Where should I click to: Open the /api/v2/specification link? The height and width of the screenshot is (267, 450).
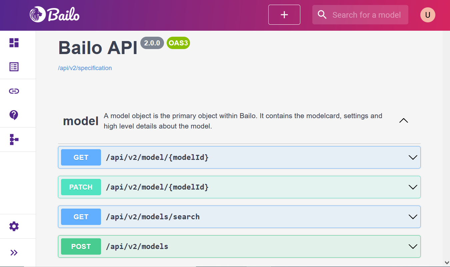click(x=85, y=68)
